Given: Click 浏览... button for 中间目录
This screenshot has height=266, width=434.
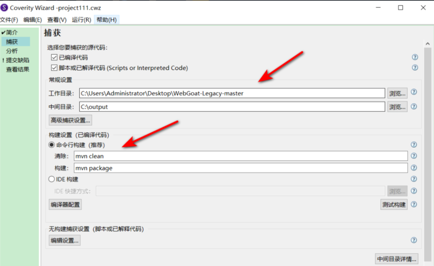Looking at the screenshot, I should click(x=398, y=107).
